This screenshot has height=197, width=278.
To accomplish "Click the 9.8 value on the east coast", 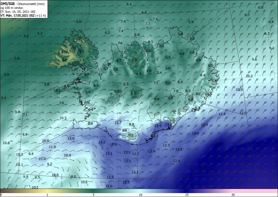I will [x=214, y=81].
